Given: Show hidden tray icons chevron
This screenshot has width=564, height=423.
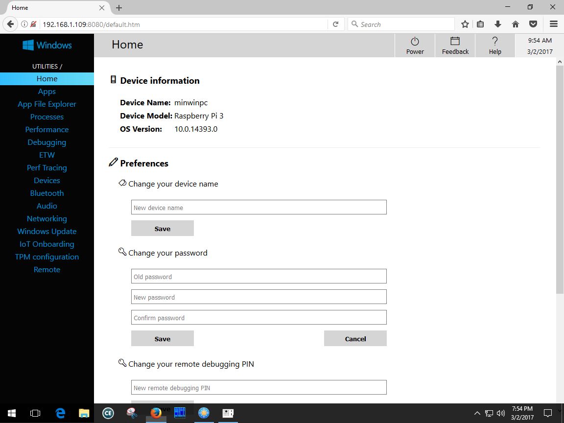Looking at the screenshot, I should click(x=477, y=413).
